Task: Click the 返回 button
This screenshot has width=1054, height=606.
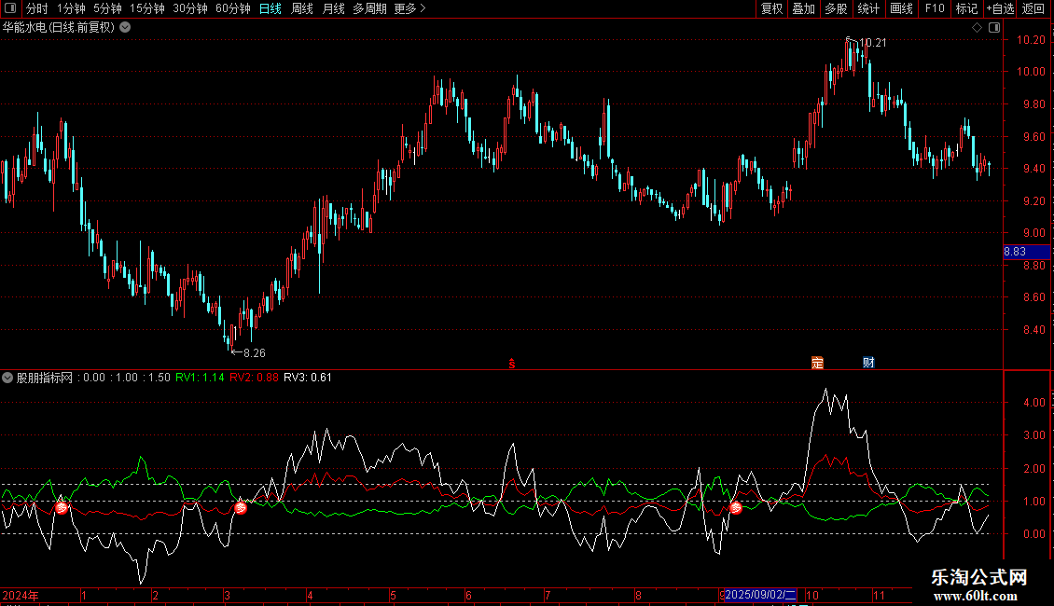Action: click(x=1033, y=8)
